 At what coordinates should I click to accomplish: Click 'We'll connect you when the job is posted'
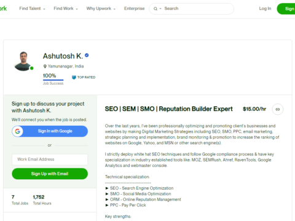click(49, 120)
